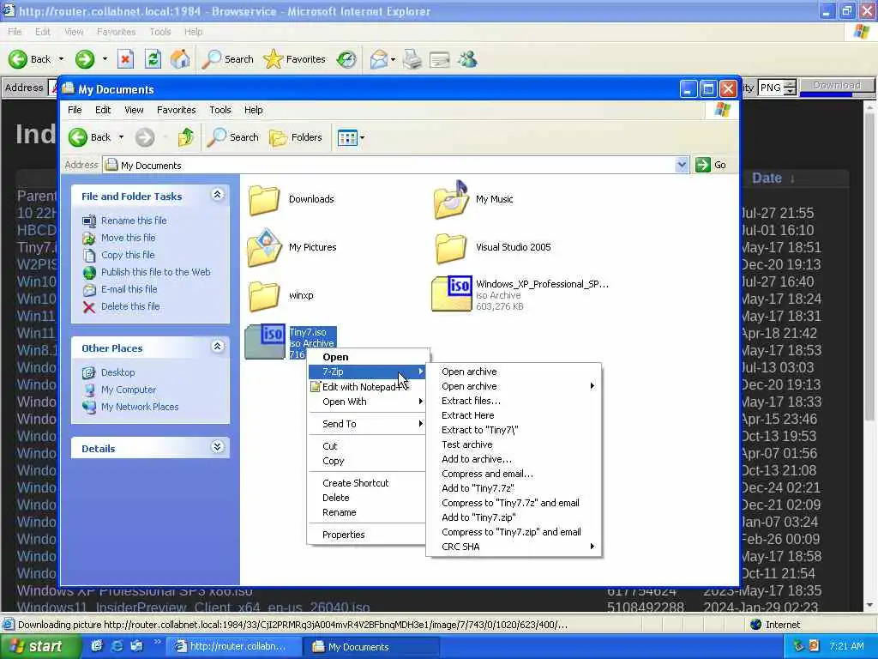The height and width of the screenshot is (659, 878).
Task: Switch to router.collabn taskbar window
Action: (x=234, y=646)
